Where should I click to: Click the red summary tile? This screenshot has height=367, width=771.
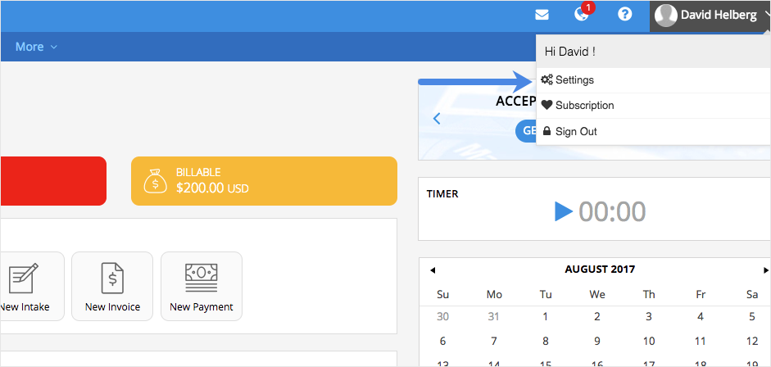coord(52,181)
